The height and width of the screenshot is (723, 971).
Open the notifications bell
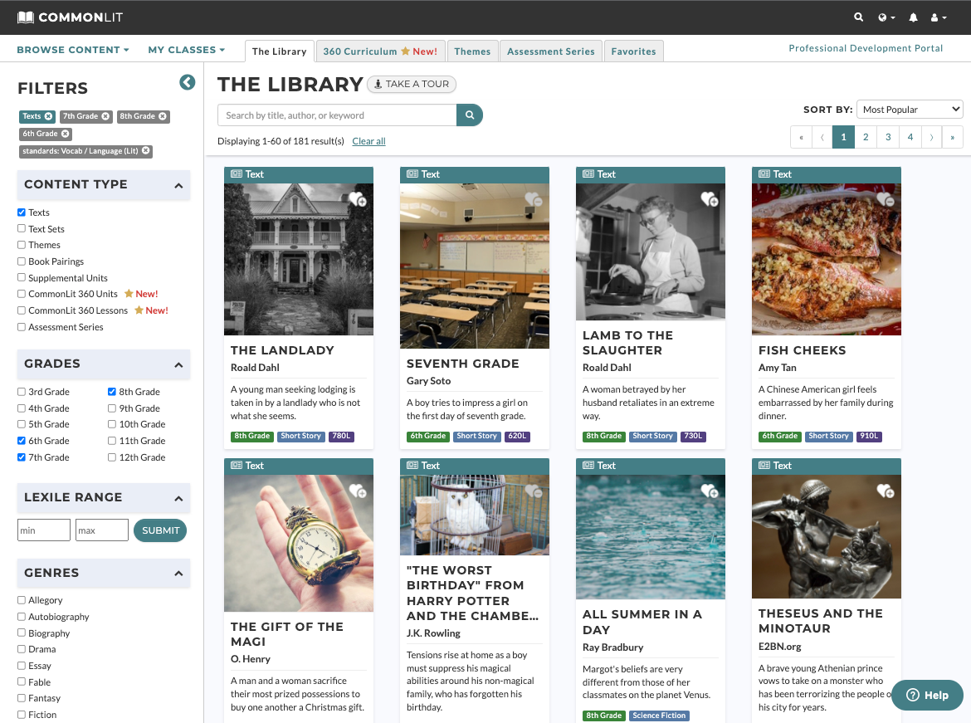(x=913, y=17)
